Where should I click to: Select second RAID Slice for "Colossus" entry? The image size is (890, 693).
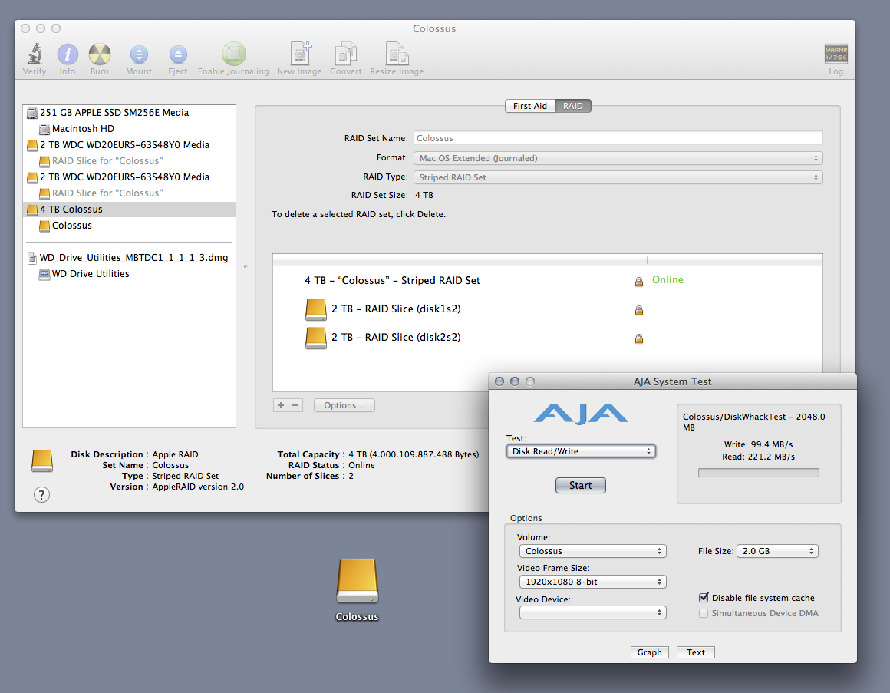coord(130,193)
